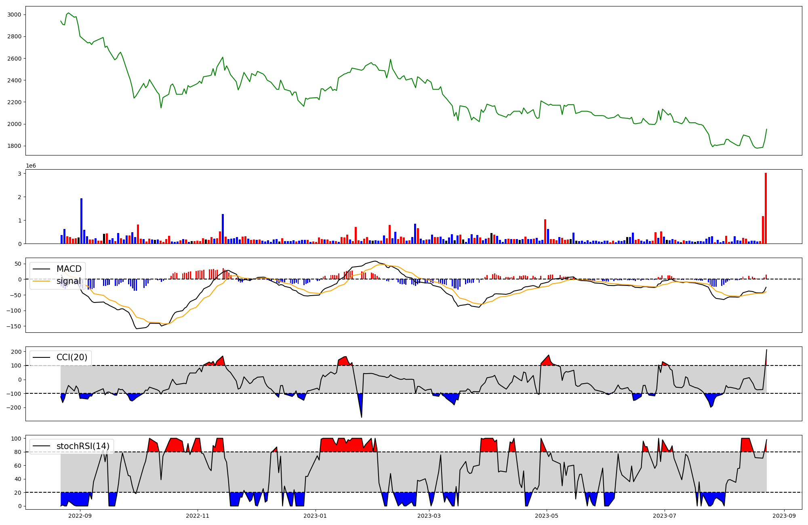This screenshot has height=525, width=808.
Task: Click the 2023-01 x-axis date label
Action: [x=315, y=516]
